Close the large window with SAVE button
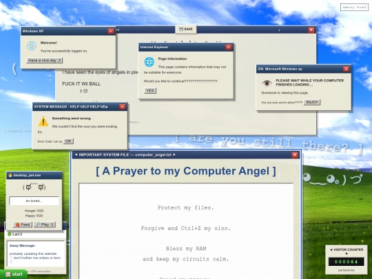This screenshot has height=279, width=372. 311,30
